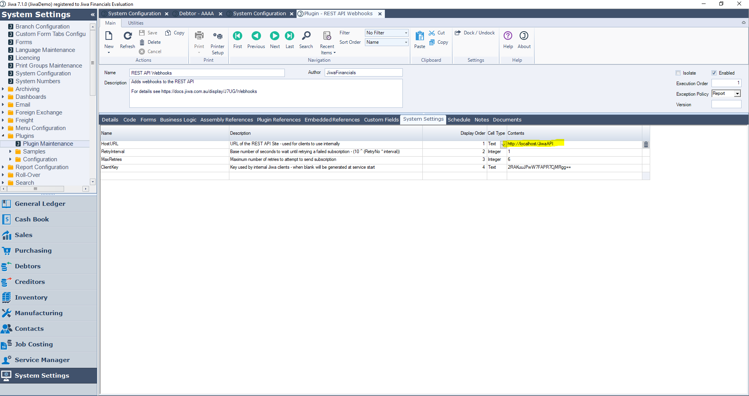Open the Utilities ribbon tab

click(x=136, y=23)
